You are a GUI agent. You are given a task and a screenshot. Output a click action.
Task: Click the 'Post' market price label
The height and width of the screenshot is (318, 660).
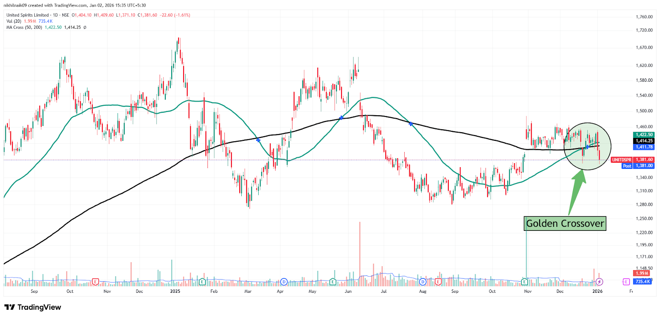click(627, 166)
